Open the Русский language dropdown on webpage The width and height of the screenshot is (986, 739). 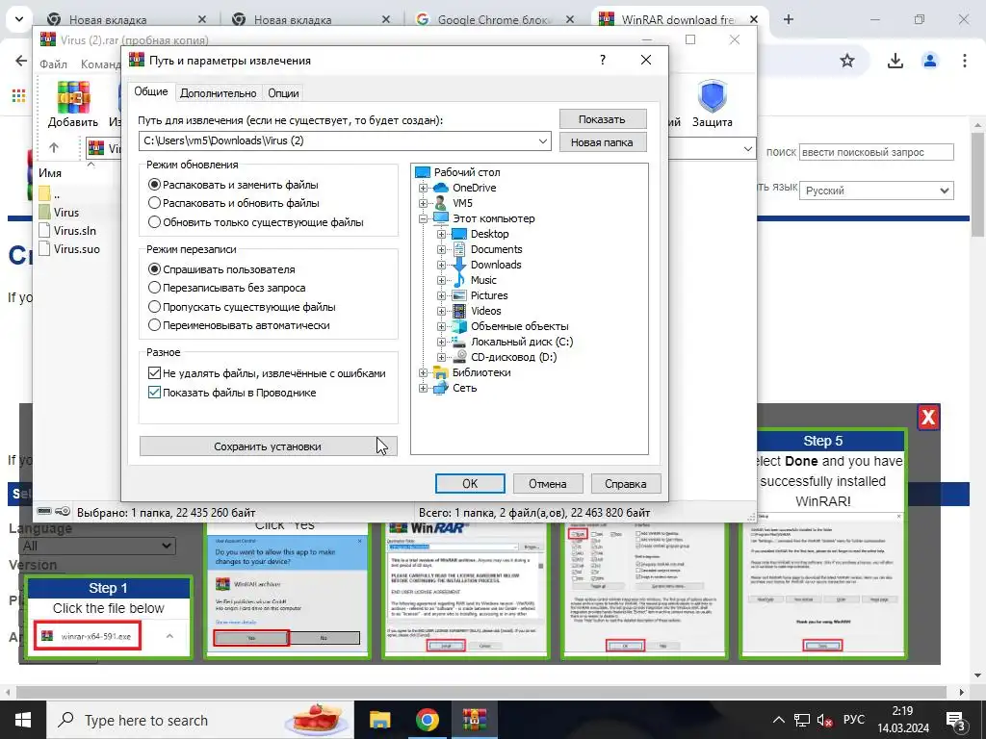876,191
